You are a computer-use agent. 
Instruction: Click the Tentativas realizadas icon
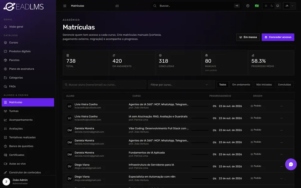pos(5,137)
